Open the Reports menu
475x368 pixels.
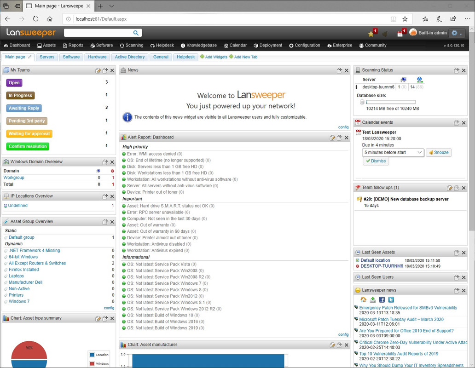pyautogui.click(x=73, y=46)
